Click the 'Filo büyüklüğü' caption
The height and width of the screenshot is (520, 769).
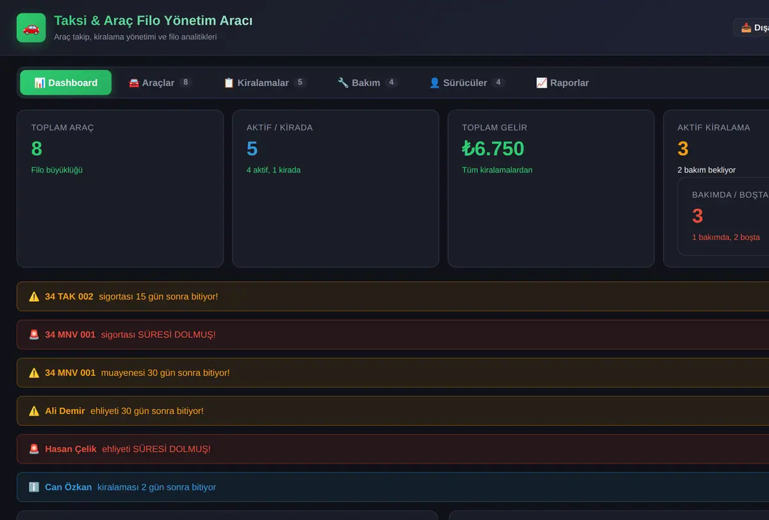(x=57, y=170)
